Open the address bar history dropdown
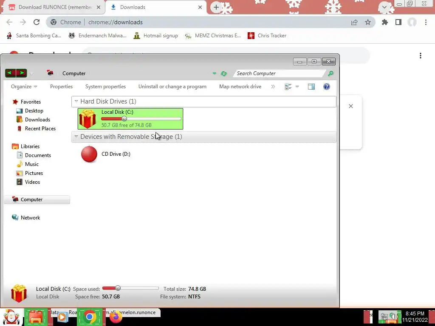Viewport: 435px width, 326px height. tap(214, 73)
